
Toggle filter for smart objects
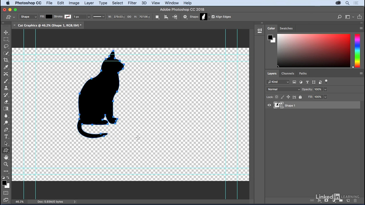coord(320,82)
